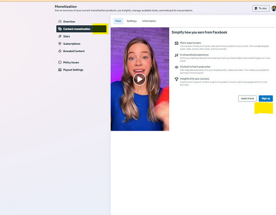Image resolution: width=276 pixels, height=215 pixels.
Task: Click 'Simplify how you earn from Facebook' heading
Action: [199, 32]
